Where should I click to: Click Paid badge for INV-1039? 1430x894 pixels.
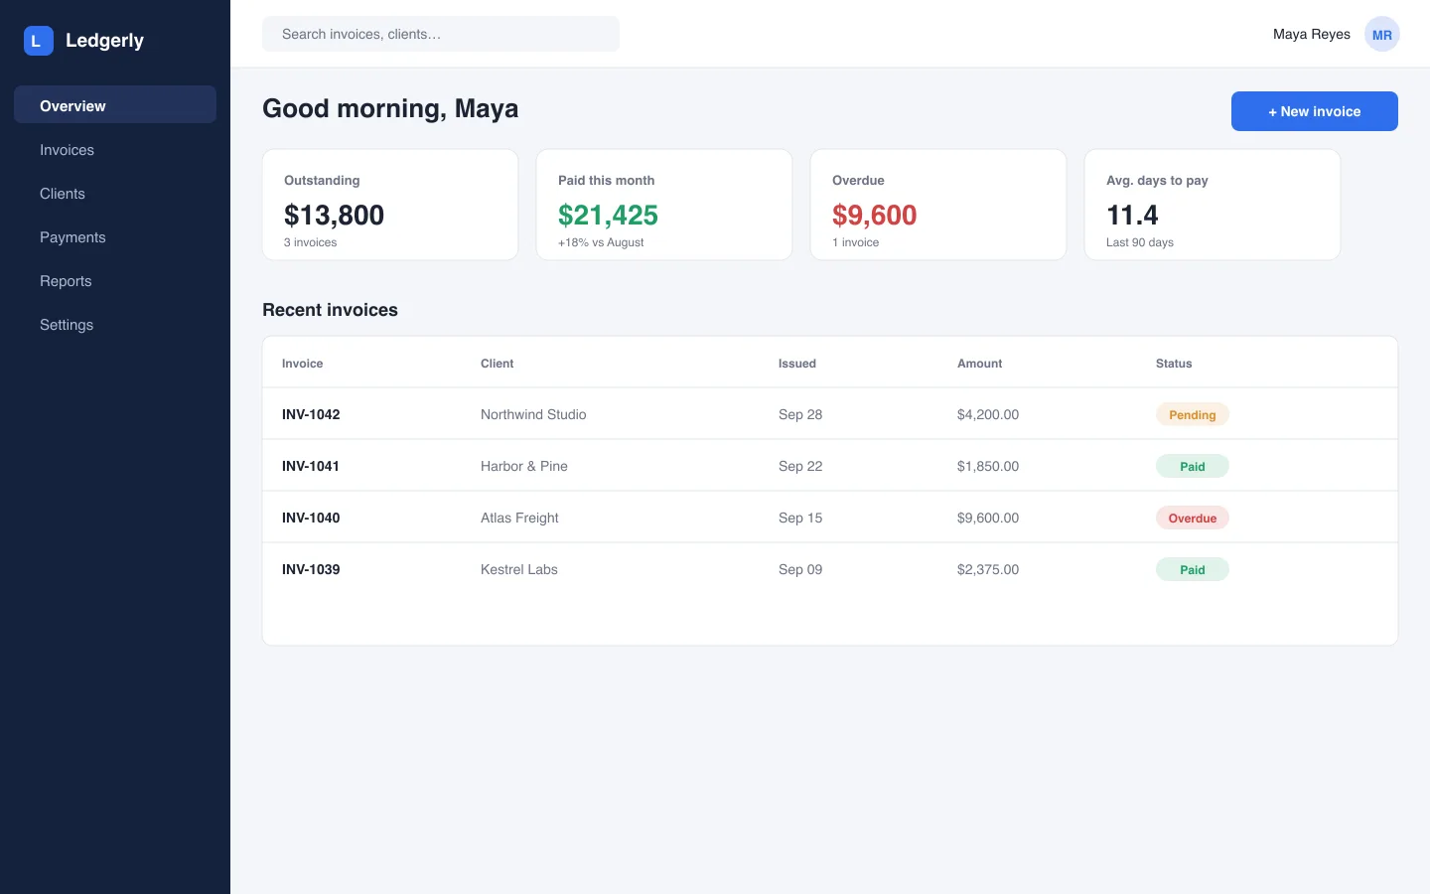(x=1192, y=569)
